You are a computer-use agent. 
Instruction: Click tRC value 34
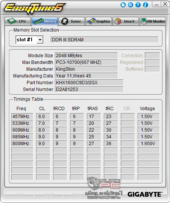111,137
